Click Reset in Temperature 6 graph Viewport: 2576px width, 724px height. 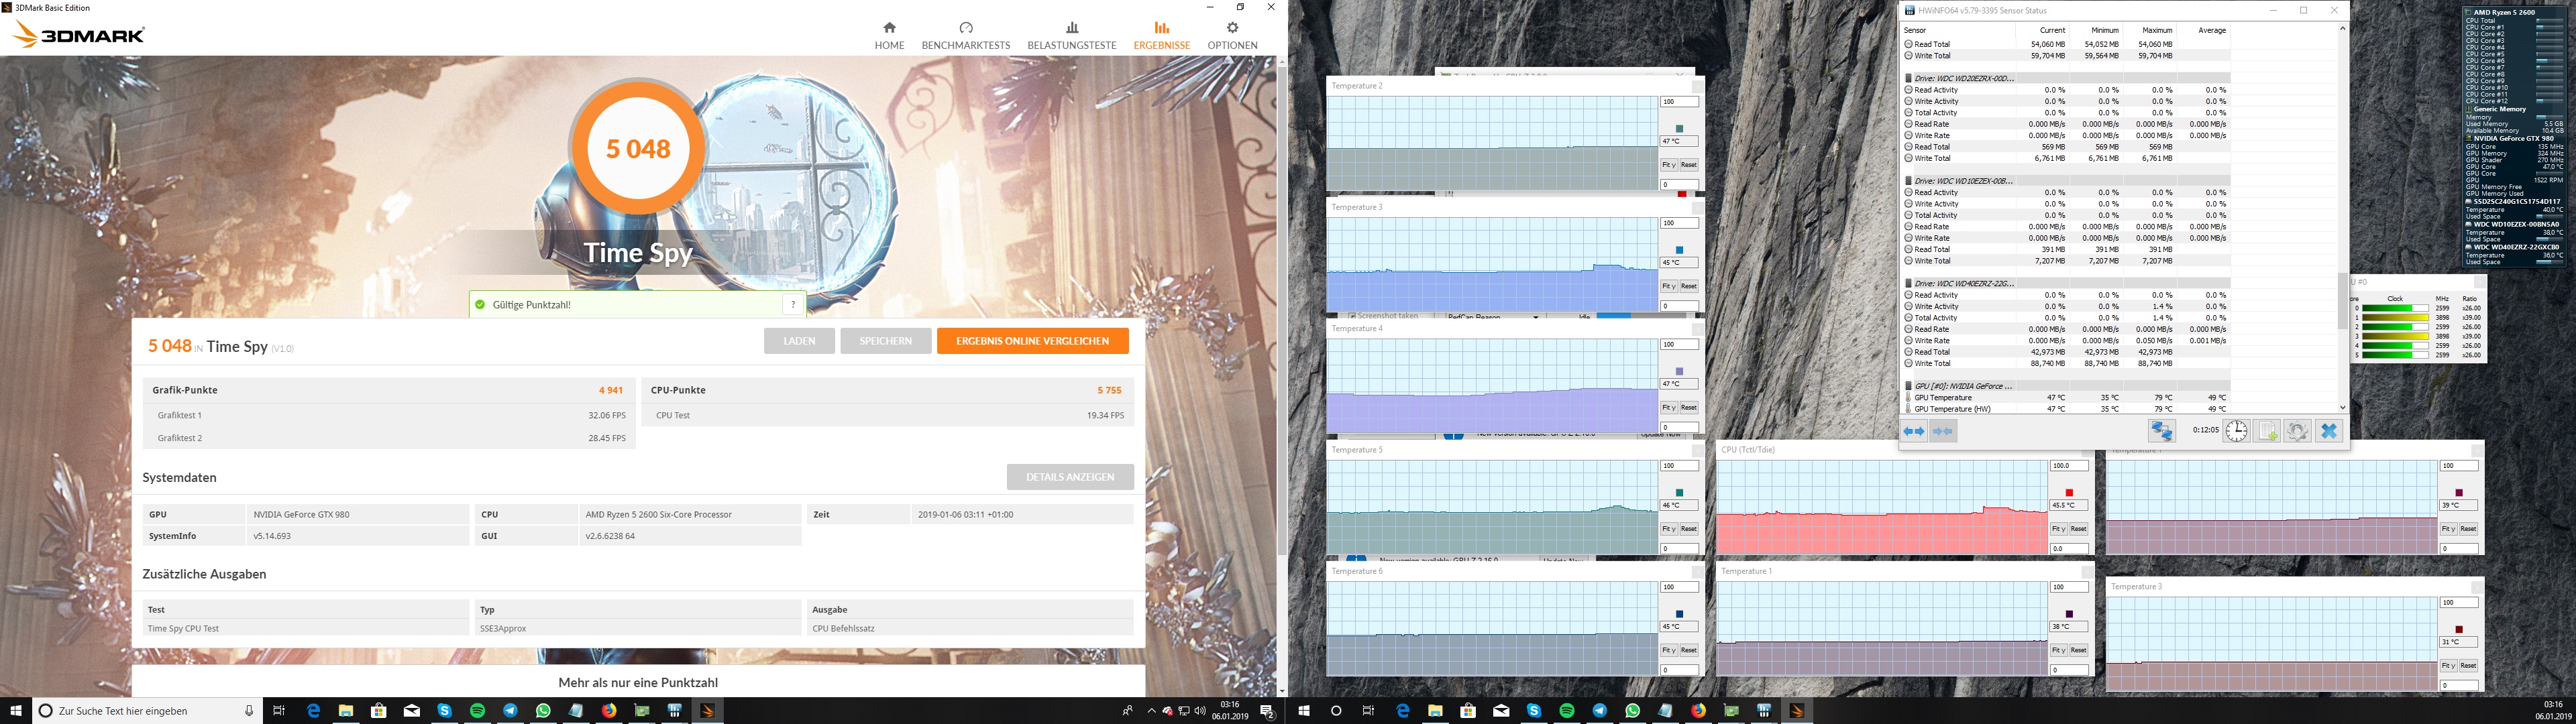[1688, 650]
